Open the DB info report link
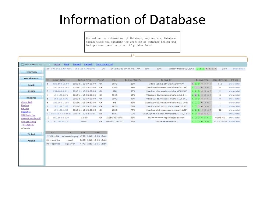 (x=25, y=109)
